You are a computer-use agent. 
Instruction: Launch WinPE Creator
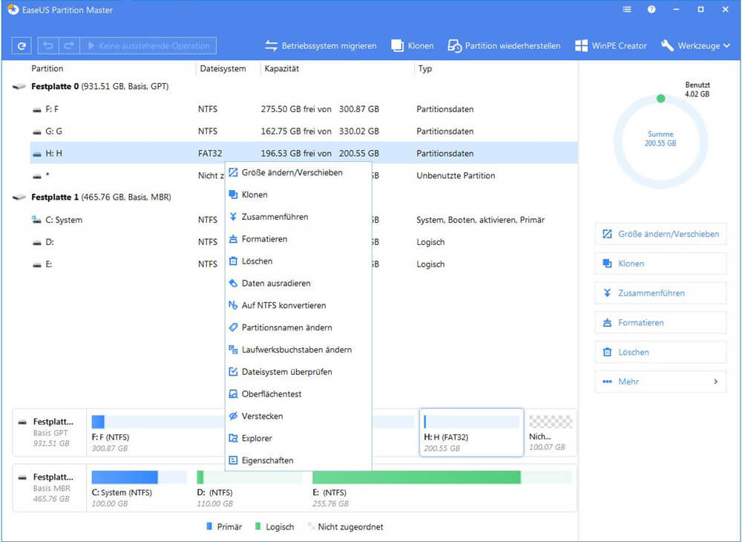(x=611, y=46)
